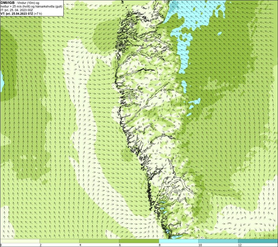Click the turquoise legend swatch between 10 and 12
The image size is (278, 247).
point(219,241)
